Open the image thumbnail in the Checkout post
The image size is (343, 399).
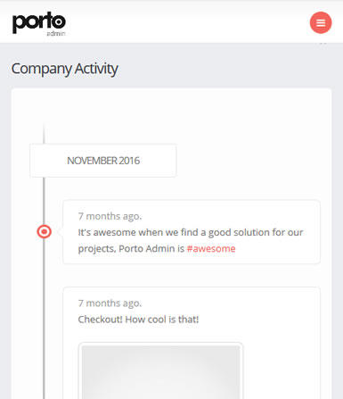[x=160, y=372]
